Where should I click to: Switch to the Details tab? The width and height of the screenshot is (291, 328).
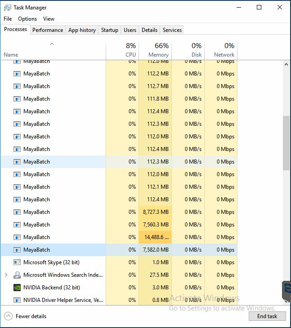149,30
